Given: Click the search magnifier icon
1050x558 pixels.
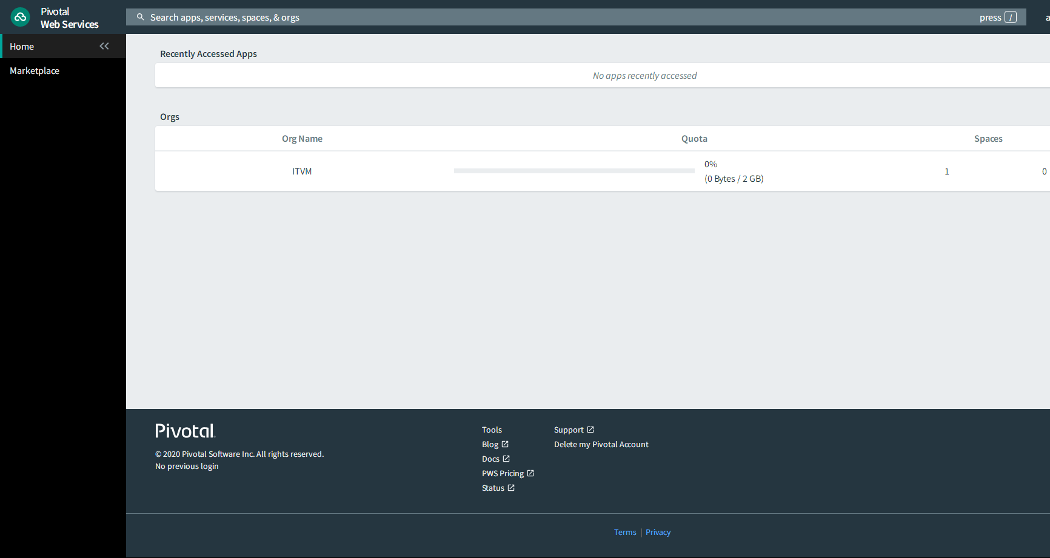Looking at the screenshot, I should point(140,17).
